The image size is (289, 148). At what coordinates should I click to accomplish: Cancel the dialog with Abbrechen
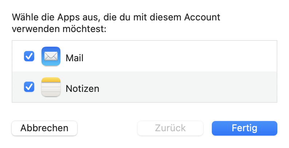44,128
